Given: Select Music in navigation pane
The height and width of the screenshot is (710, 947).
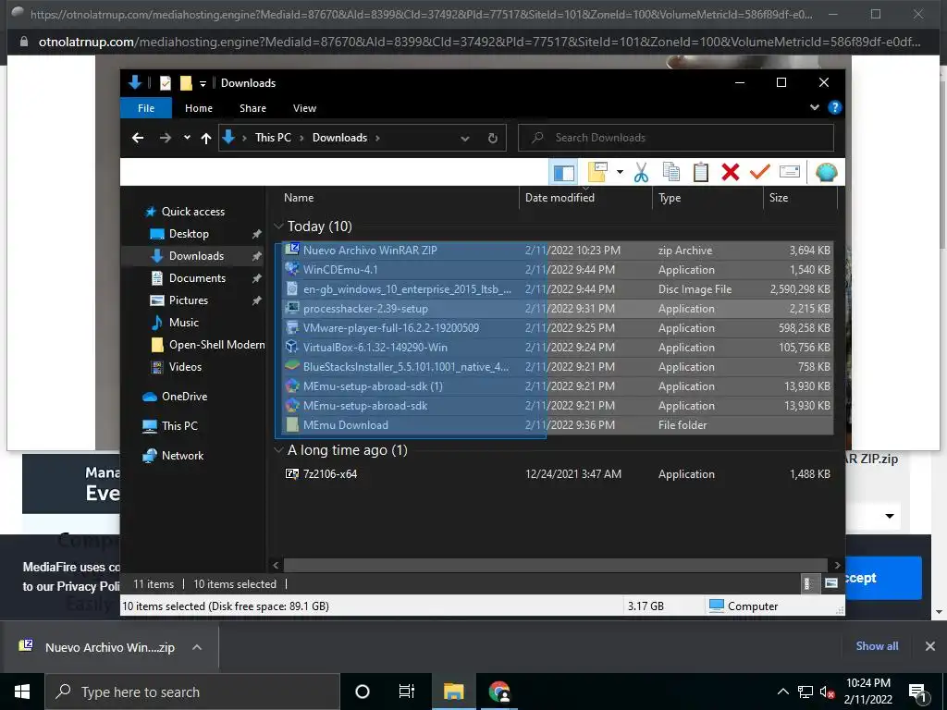Looking at the screenshot, I should pyautogui.click(x=183, y=323).
